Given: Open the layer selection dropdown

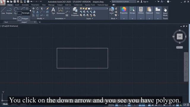Looking at the screenshot, I should pos(107,9).
